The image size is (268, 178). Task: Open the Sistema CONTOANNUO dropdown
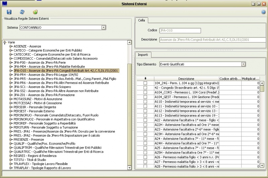(x=104, y=27)
